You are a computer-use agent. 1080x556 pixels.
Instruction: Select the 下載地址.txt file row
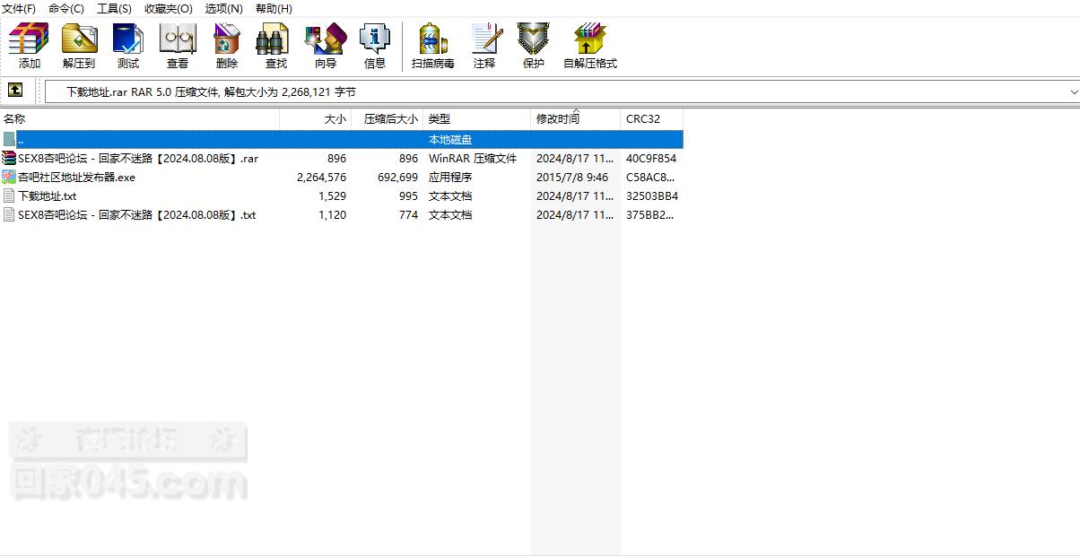[x=47, y=196]
